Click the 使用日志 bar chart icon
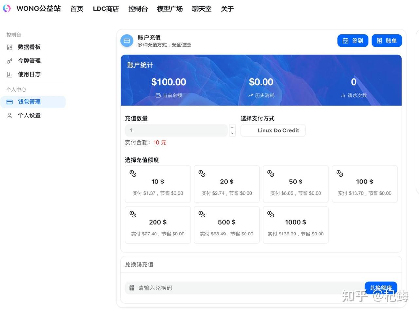The height and width of the screenshot is (313, 419). [9, 75]
